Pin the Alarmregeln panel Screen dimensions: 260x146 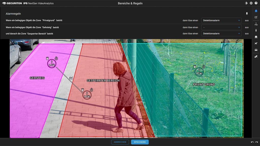247,14
